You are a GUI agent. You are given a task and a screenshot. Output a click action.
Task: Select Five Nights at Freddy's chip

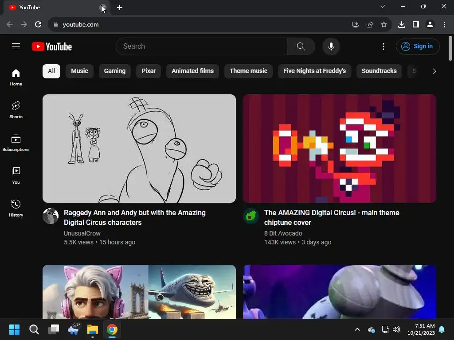(x=315, y=71)
